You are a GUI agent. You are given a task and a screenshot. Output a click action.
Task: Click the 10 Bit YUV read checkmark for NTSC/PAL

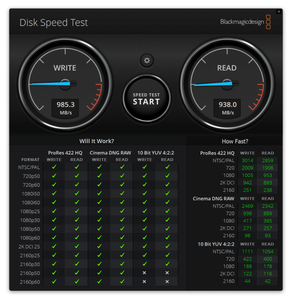pos(167,167)
